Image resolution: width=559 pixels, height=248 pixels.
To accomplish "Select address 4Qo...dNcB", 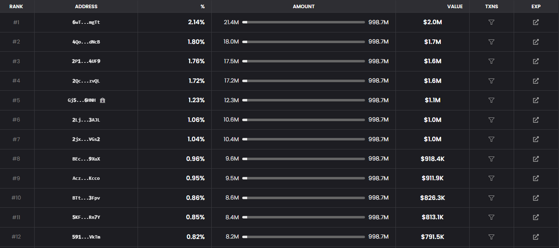I will point(86,42).
